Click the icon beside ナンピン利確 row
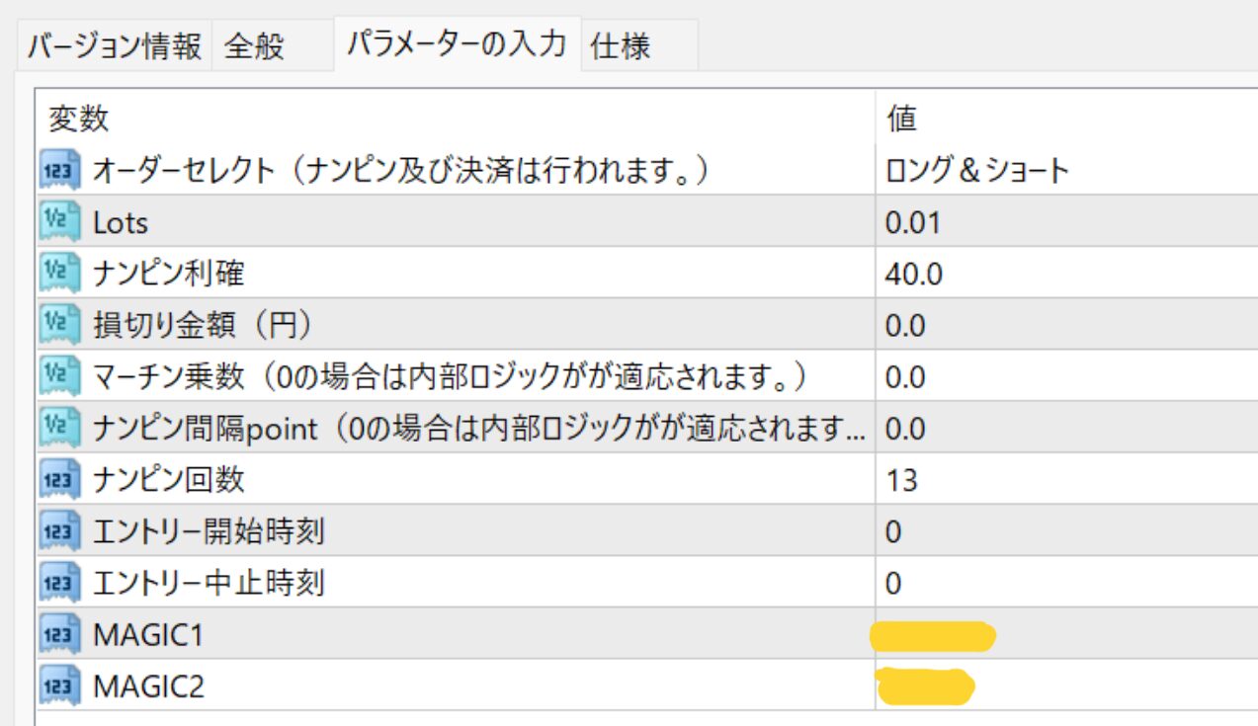The height and width of the screenshot is (726, 1258). pyautogui.click(x=58, y=275)
